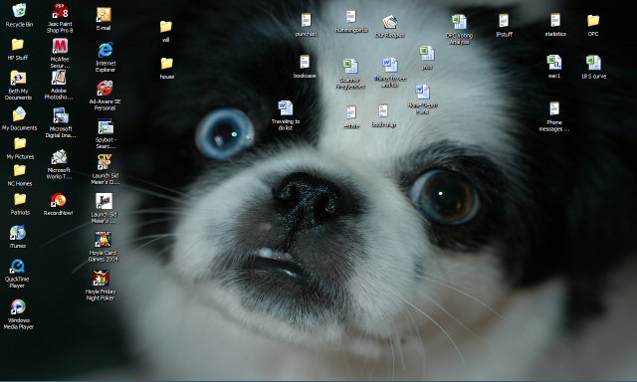Open QuickTime Player
Screen dimensions: 637x382
tap(17, 267)
